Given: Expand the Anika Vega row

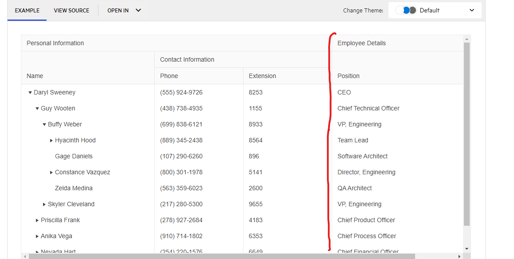Looking at the screenshot, I should (37, 236).
